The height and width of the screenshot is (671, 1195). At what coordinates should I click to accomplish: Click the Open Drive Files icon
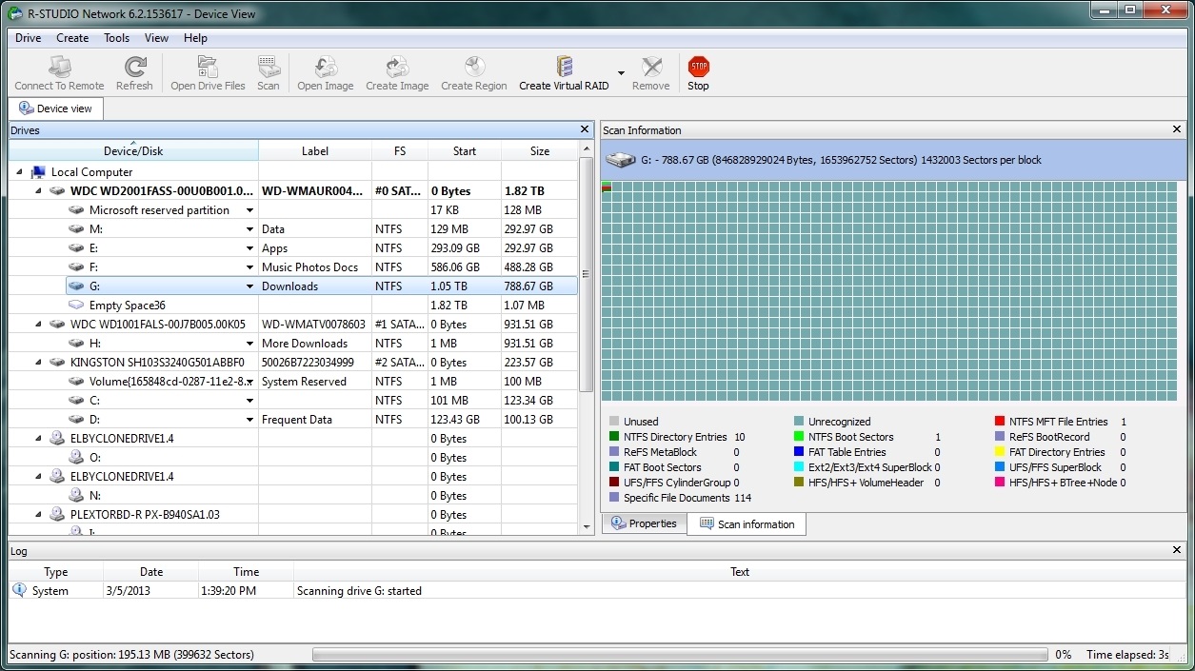[x=208, y=68]
